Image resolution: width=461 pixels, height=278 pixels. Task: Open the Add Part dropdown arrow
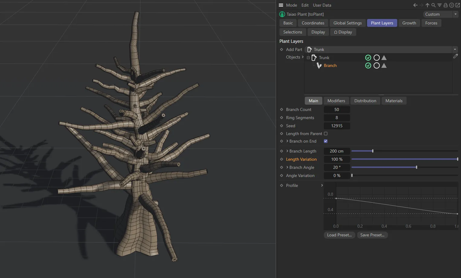tap(455, 49)
